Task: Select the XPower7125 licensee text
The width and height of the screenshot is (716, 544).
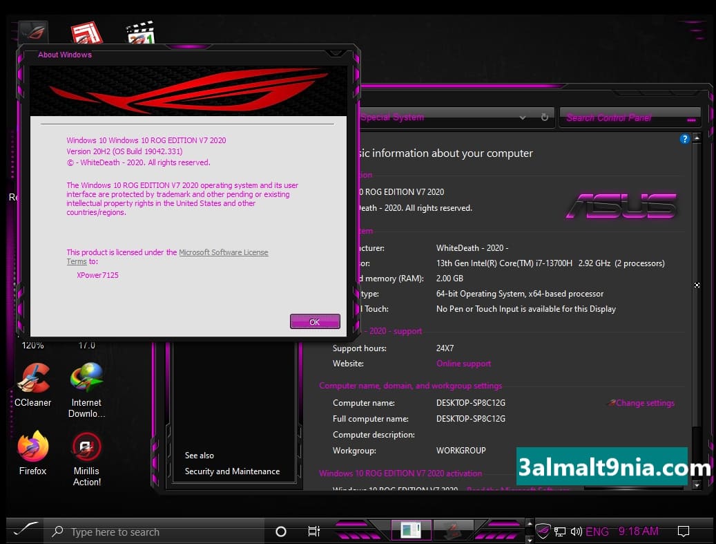Action: [98, 274]
